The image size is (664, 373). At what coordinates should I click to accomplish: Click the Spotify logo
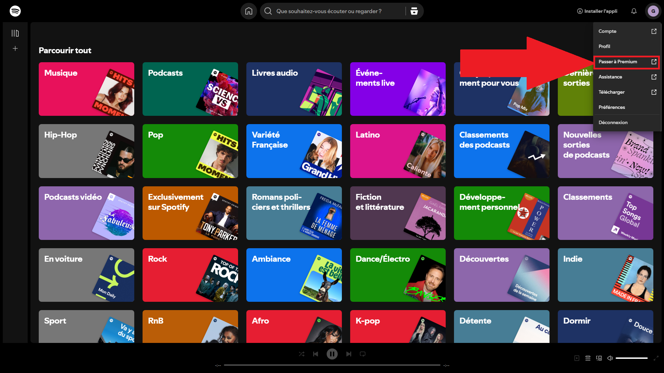[x=15, y=11]
